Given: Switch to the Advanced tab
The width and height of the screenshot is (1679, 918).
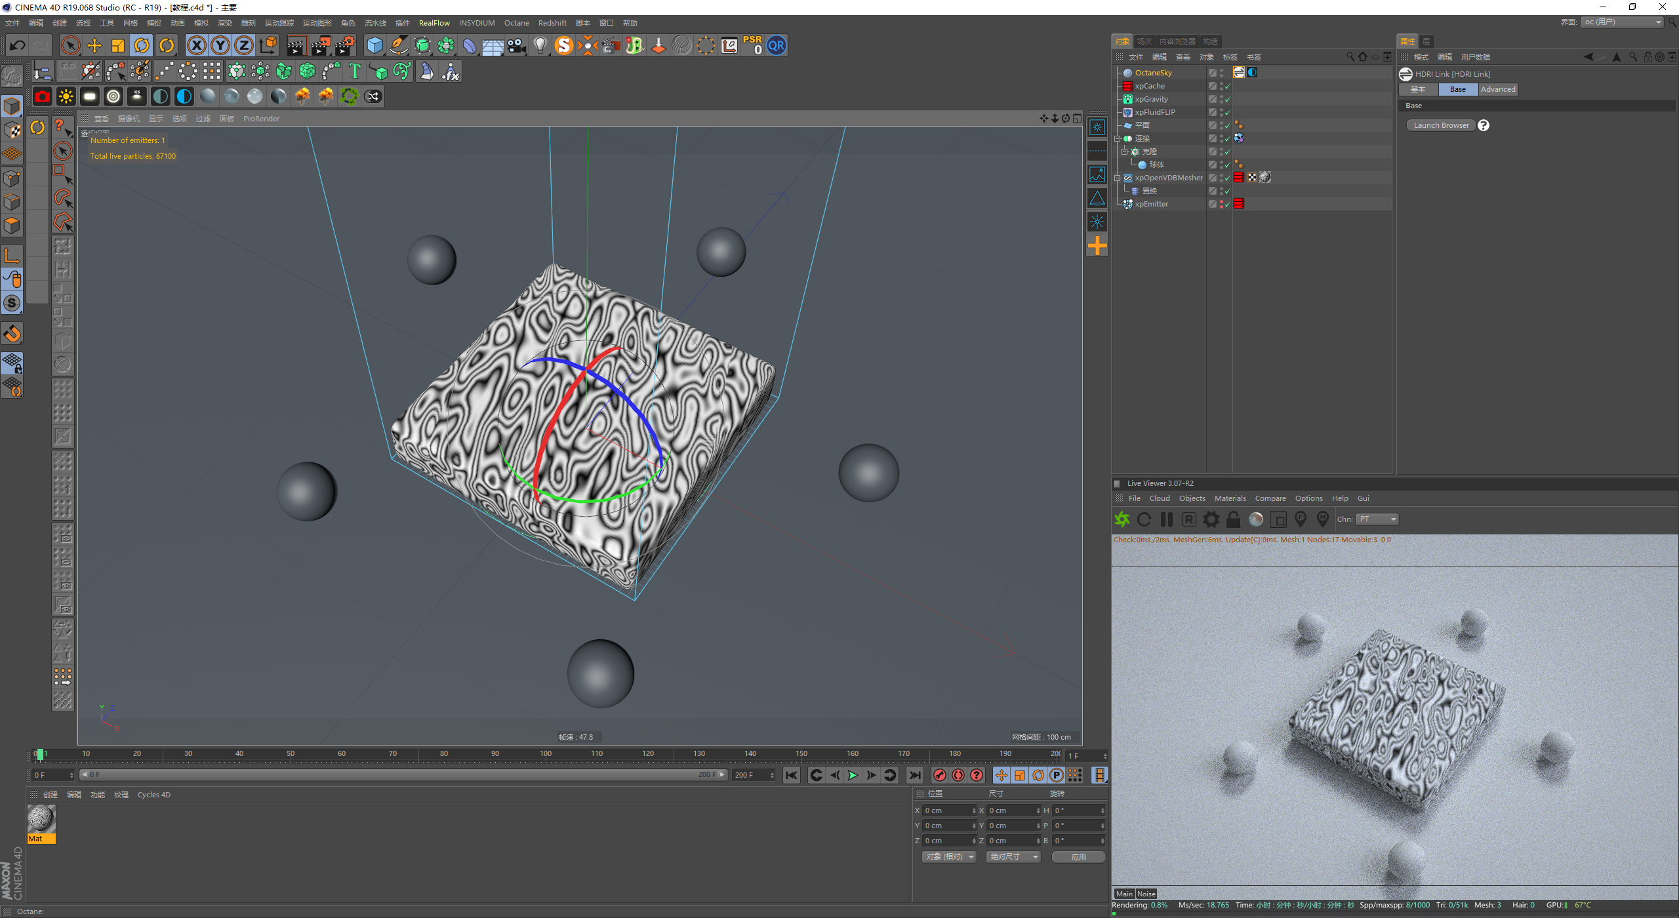Looking at the screenshot, I should coord(1498,90).
